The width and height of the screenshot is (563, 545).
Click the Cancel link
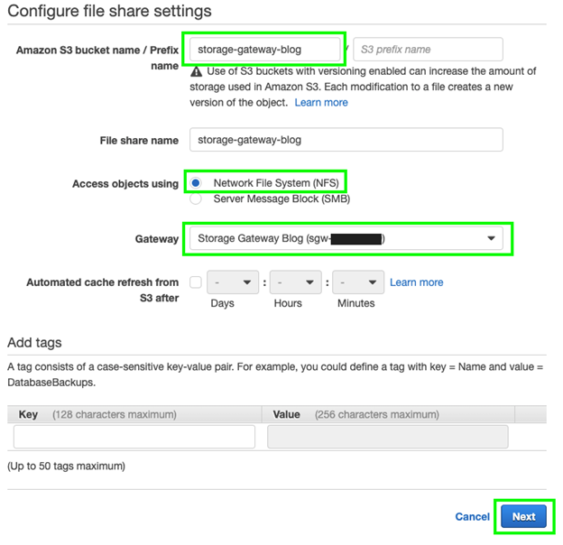(472, 517)
